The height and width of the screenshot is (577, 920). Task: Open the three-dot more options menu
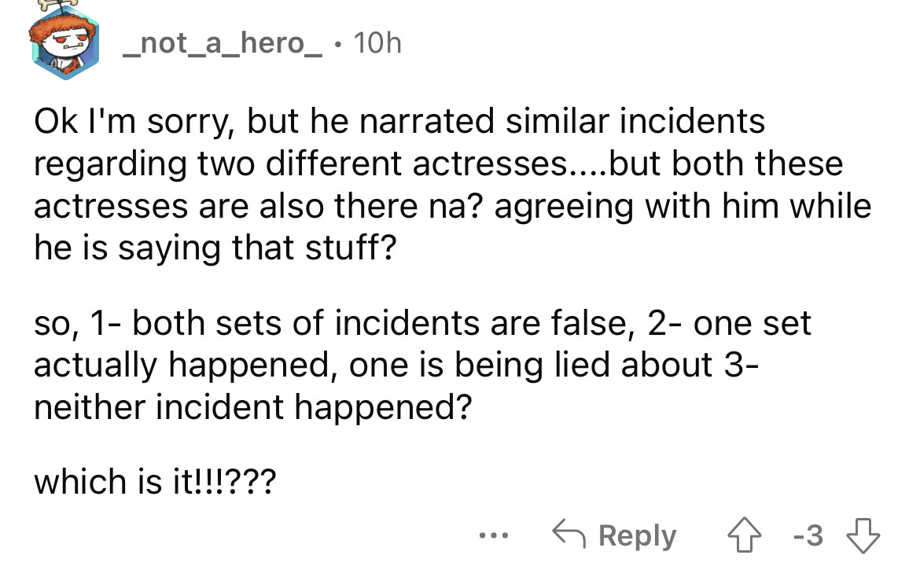pos(495,537)
